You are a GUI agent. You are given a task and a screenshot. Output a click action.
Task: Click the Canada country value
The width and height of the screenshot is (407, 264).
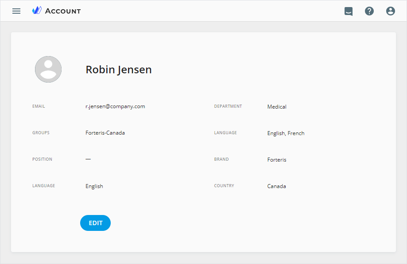coord(276,186)
